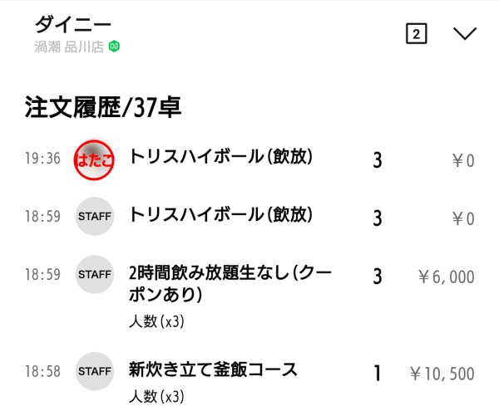The image size is (499, 416).
Task: Tap the red はたこ user avatar
Action: (x=94, y=158)
